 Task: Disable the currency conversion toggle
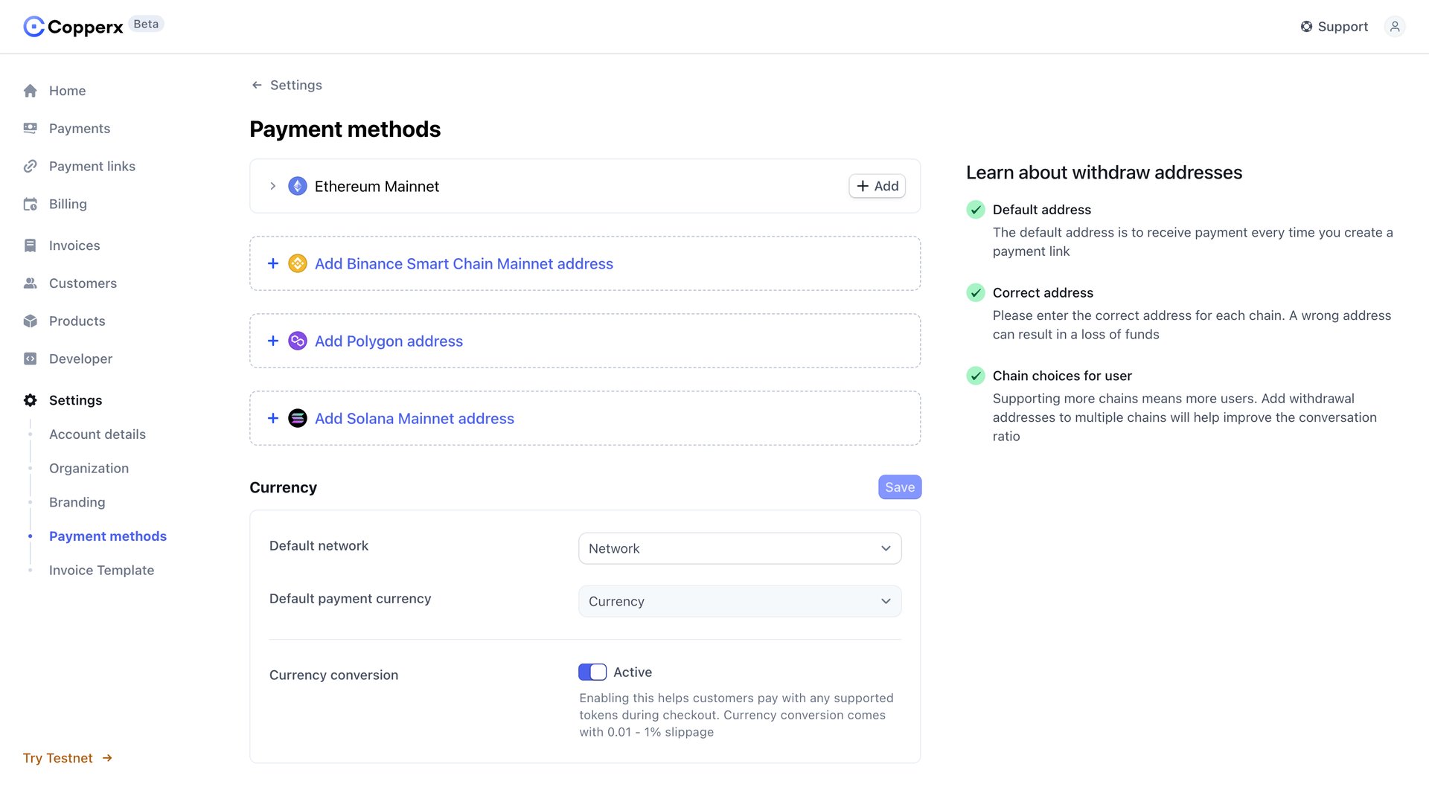pyautogui.click(x=592, y=672)
